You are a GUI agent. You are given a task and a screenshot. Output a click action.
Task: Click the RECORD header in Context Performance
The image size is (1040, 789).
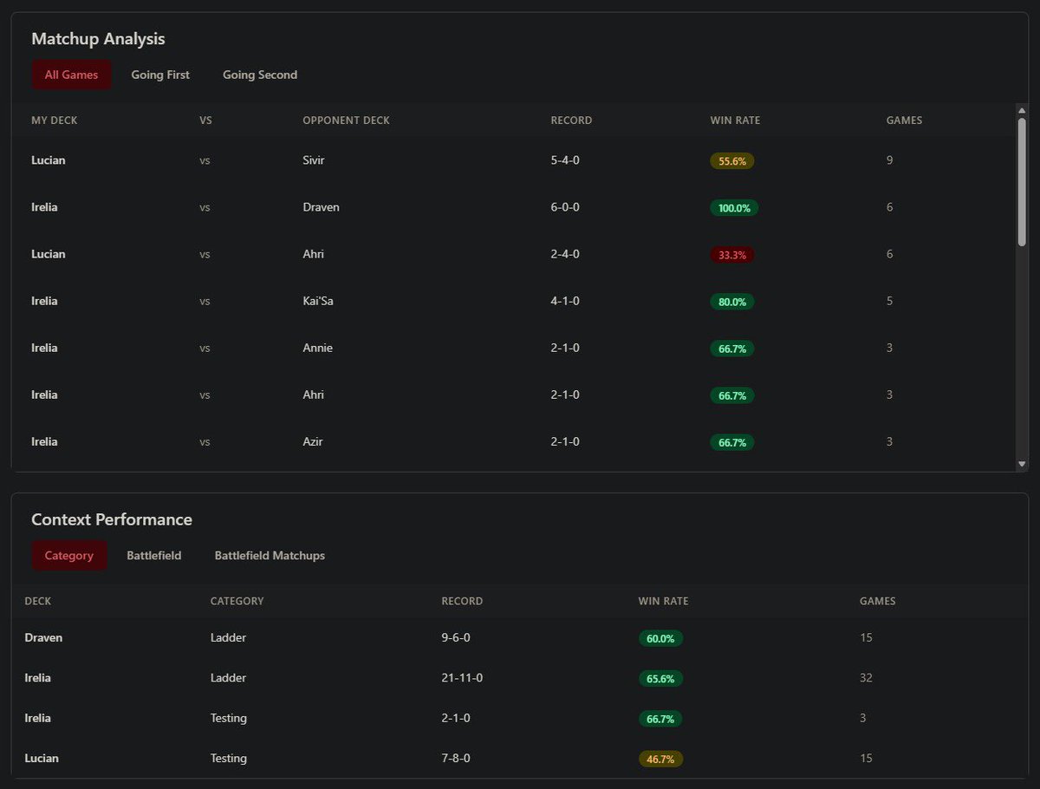click(462, 601)
